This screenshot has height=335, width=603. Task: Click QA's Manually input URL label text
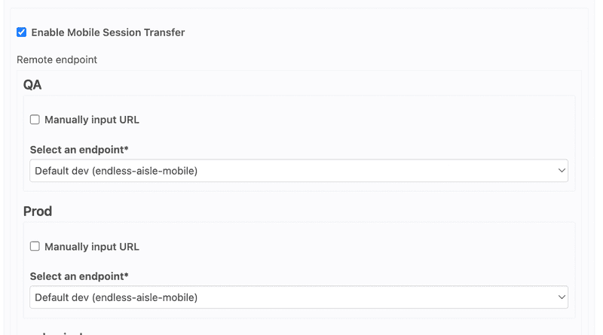(91, 120)
